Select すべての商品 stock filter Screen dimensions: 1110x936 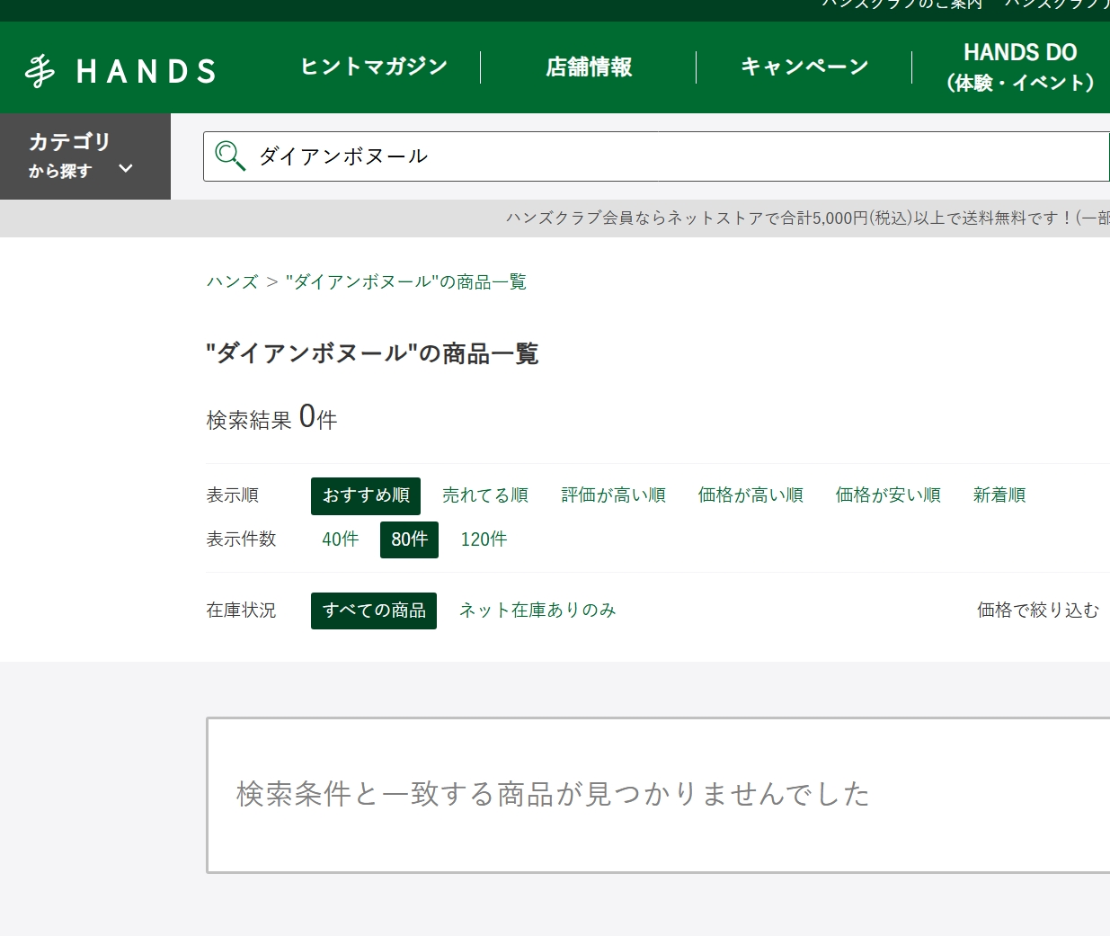(374, 611)
